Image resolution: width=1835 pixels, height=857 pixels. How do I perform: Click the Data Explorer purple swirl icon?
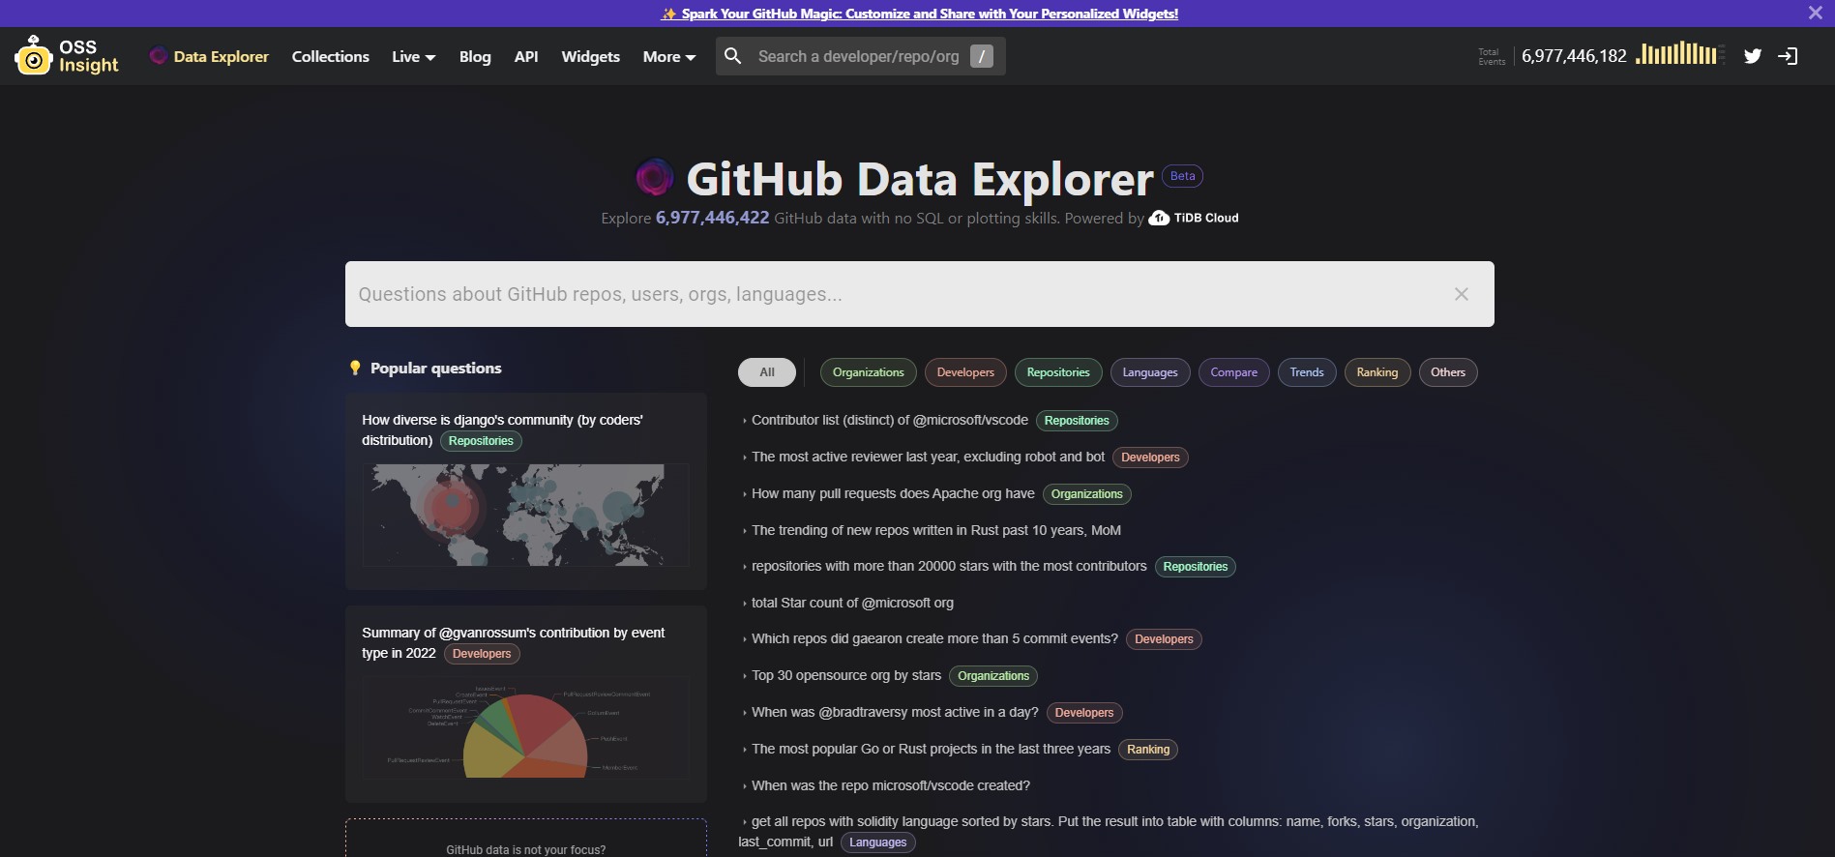coord(159,56)
